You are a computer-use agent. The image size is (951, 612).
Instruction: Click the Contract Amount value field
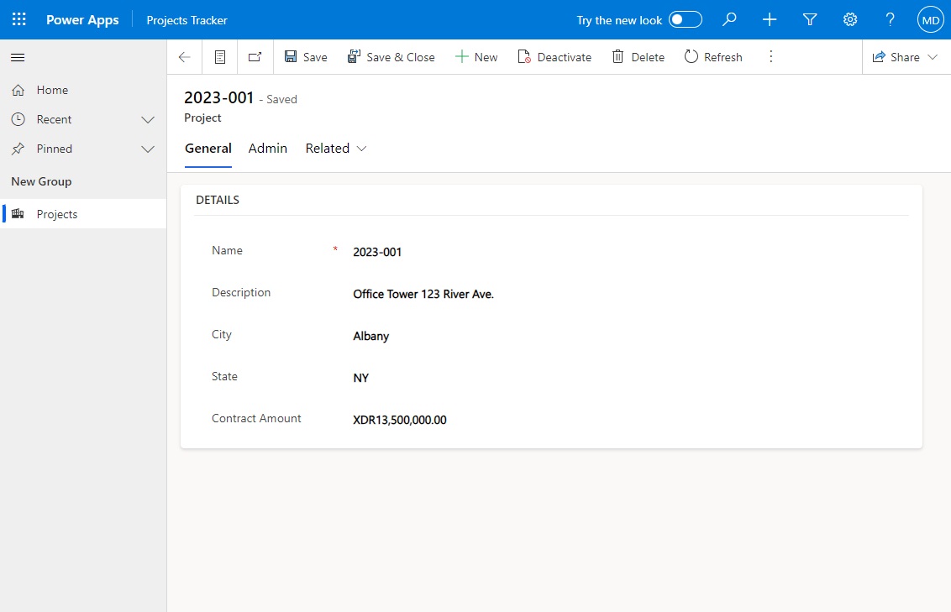point(400,420)
